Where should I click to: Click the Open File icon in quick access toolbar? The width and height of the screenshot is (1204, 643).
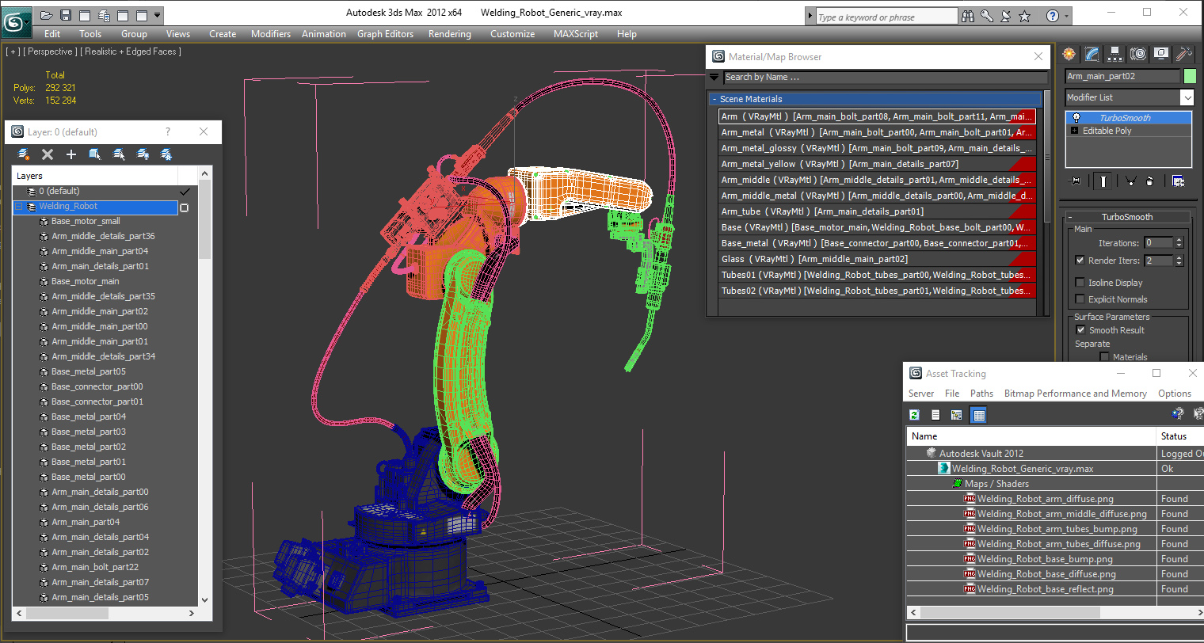(x=47, y=15)
